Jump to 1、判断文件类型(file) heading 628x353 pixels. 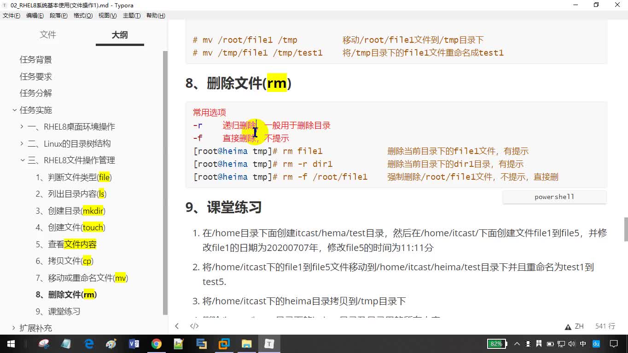point(74,177)
